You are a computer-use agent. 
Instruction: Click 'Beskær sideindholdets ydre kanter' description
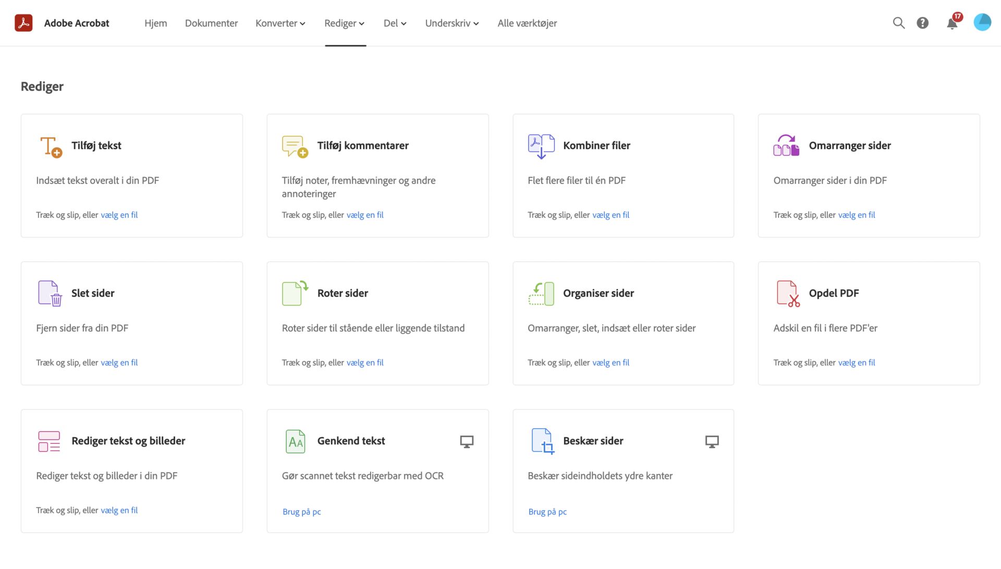click(x=600, y=476)
